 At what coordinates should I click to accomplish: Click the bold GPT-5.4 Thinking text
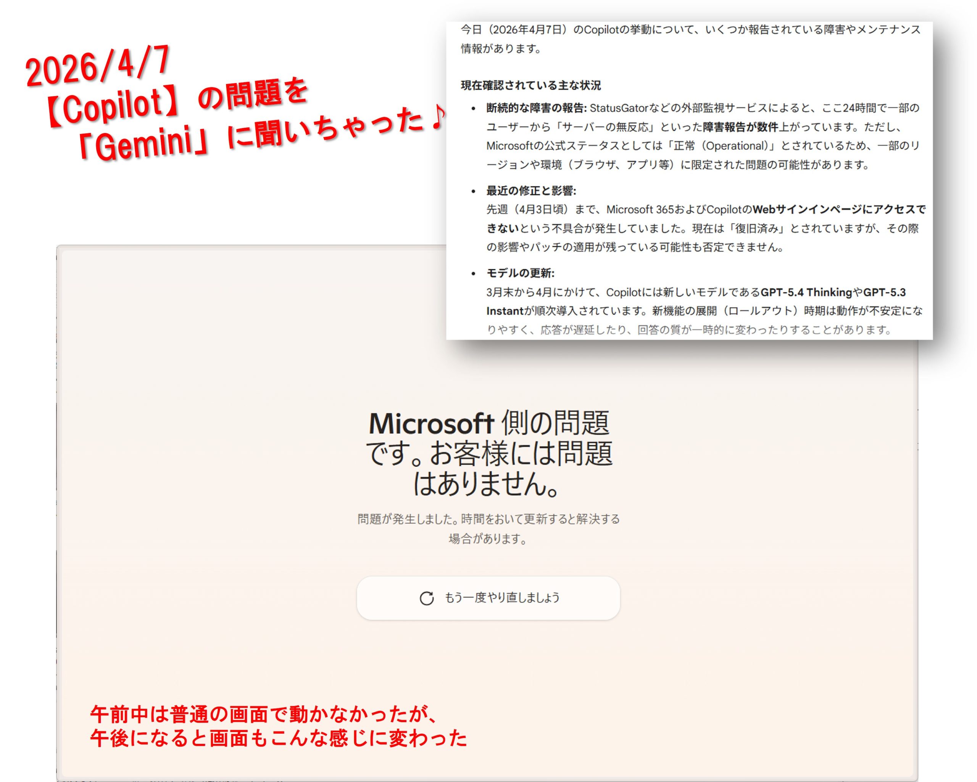(806, 292)
